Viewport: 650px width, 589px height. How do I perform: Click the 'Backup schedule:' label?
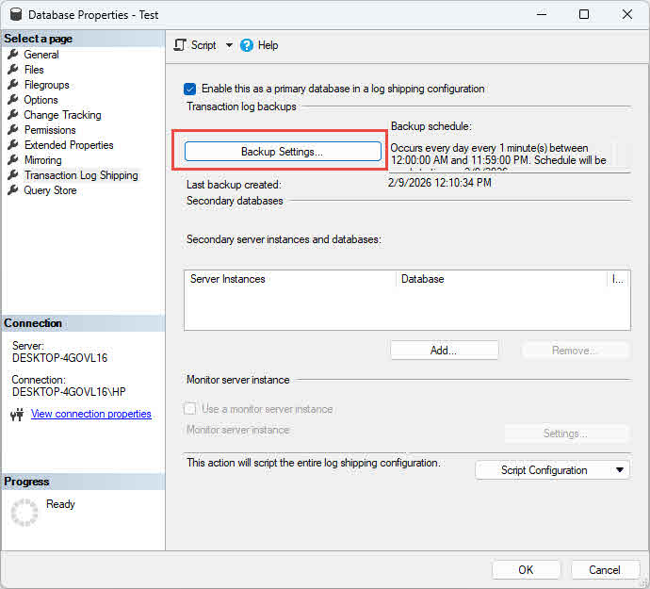[x=431, y=126]
